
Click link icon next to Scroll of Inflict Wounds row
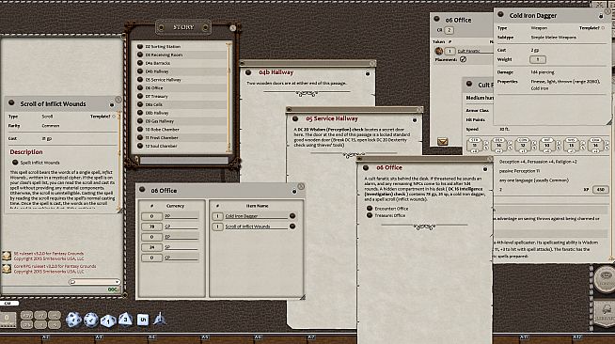coord(292,227)
